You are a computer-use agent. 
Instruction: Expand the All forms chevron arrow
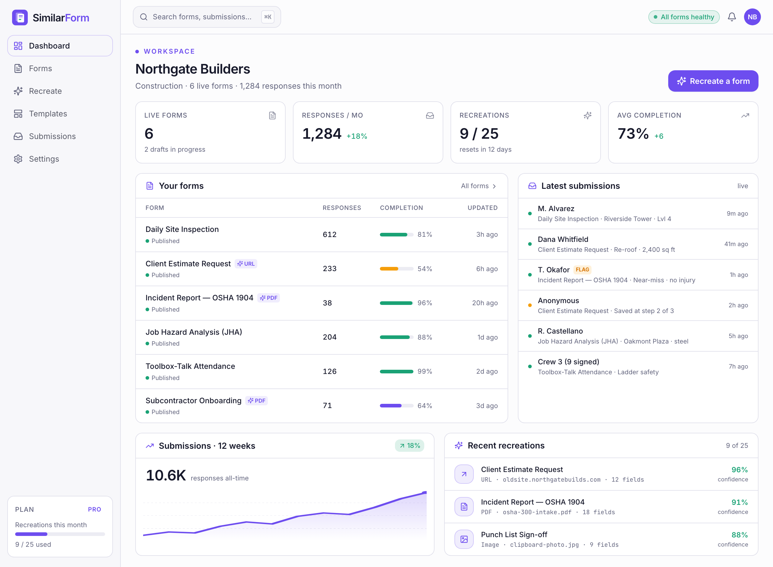(494, 186)
